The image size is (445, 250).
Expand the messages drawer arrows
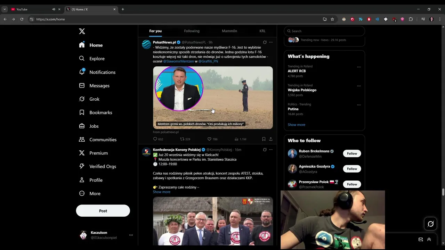pyautogui.click(x=429, y=239)
